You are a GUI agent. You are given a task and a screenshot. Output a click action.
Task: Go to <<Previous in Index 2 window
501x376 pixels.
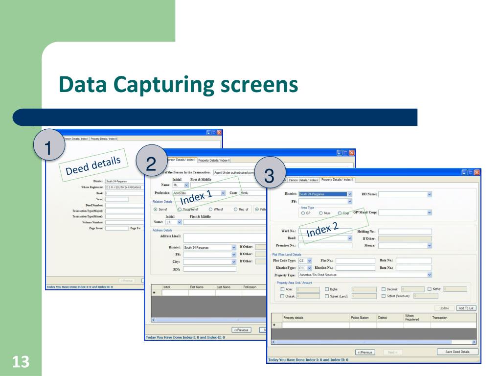(365, 352)
